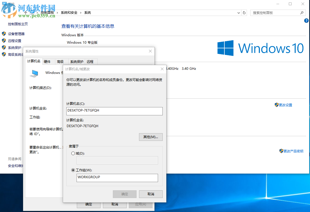Expand the 系统和安全 breadcrumb arrow
The height and width of the screenshot is (212, 310).
(x=81, y=13)
